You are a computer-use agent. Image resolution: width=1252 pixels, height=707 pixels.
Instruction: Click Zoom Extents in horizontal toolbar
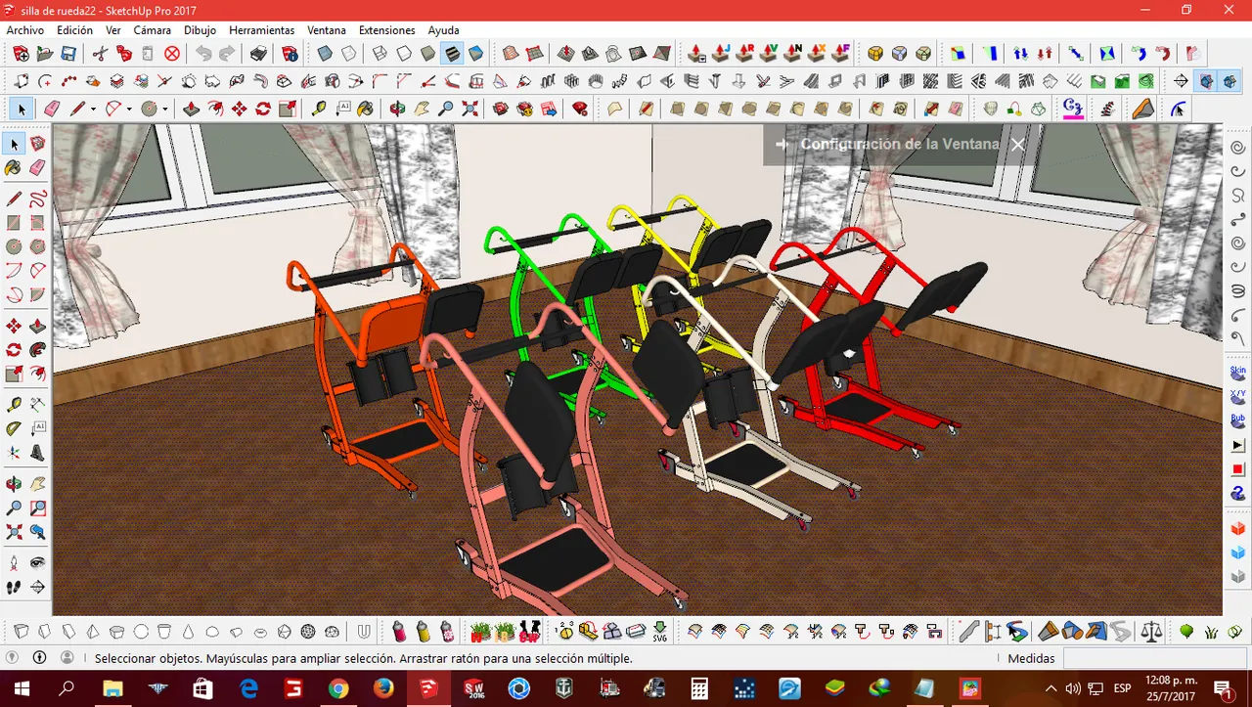pos(469,109)
